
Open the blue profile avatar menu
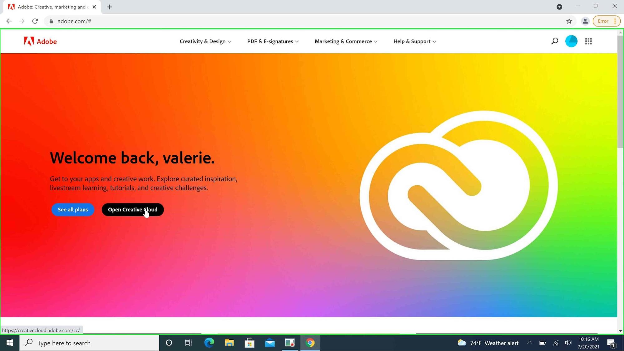click(571, 41)
